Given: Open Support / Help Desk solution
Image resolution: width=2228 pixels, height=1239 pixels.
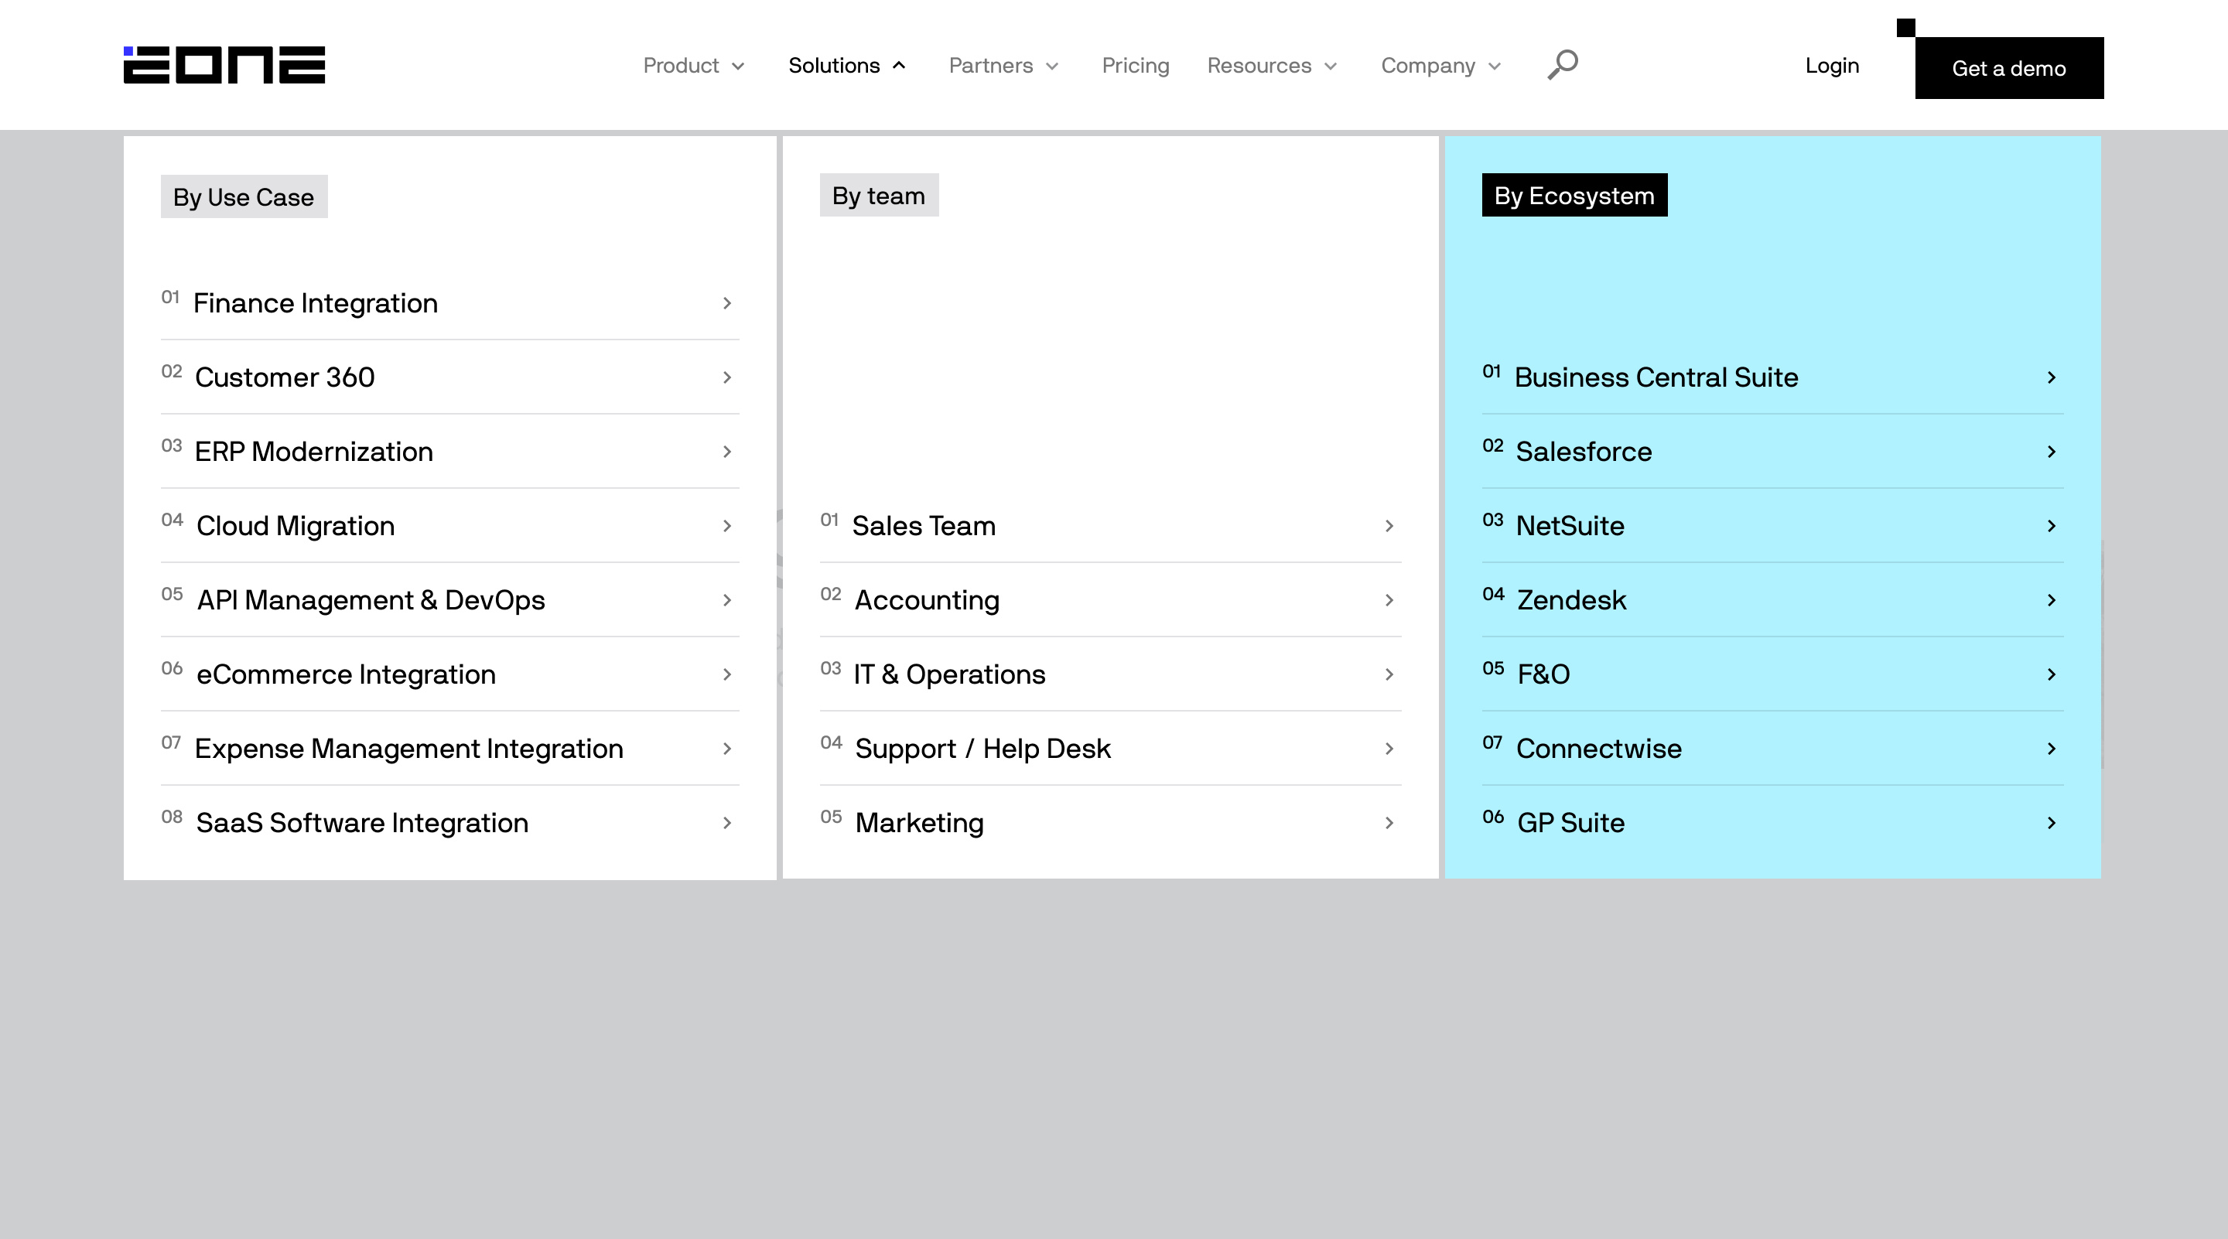Looking at the screenshot, I should [x=1111, y=749].
